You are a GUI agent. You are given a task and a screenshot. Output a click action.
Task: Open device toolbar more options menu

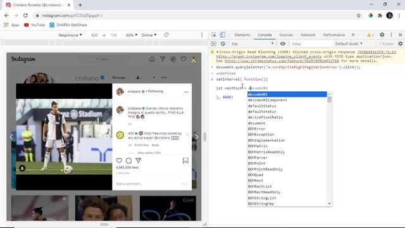202,35
